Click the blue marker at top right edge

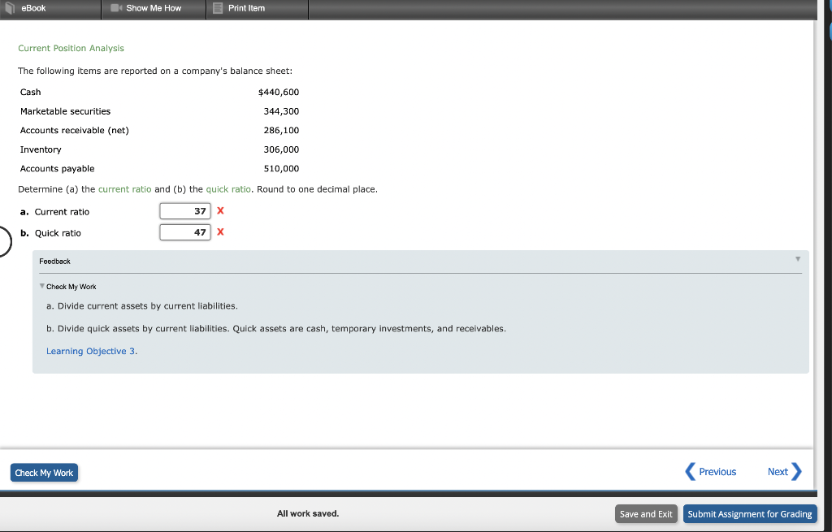coord(828,29)
